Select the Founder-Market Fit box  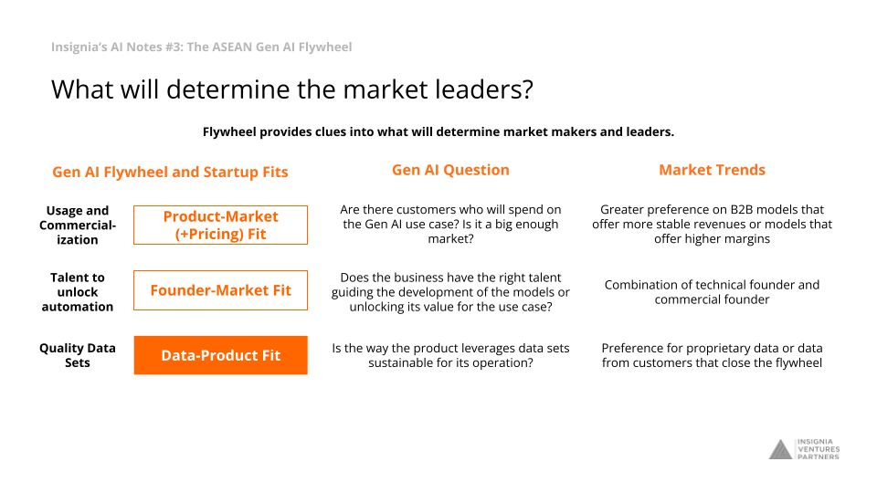pos(220,290)
